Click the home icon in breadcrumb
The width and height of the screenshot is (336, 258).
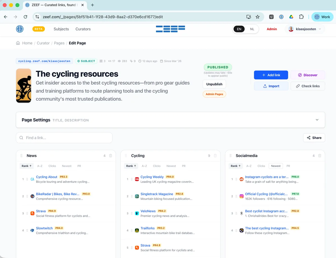coord(18,43)
